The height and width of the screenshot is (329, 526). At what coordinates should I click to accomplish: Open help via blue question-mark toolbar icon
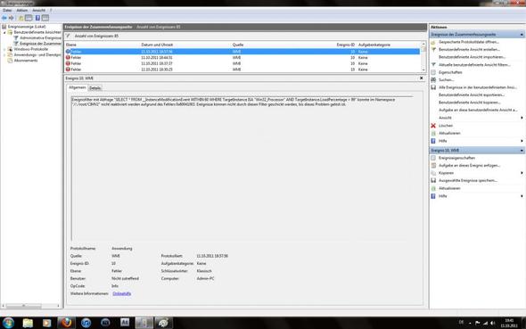click(x=37, y=18)
